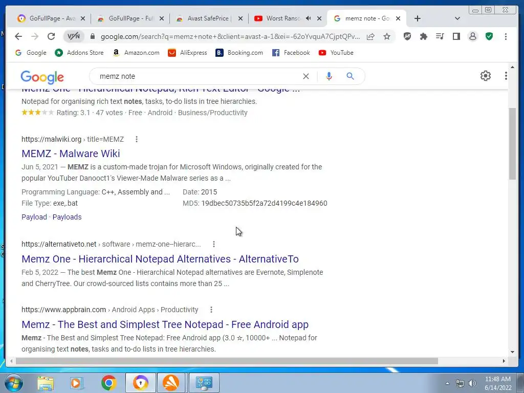
Task: Click the https://malwiki.org result URL
Action: coord(52,139)
